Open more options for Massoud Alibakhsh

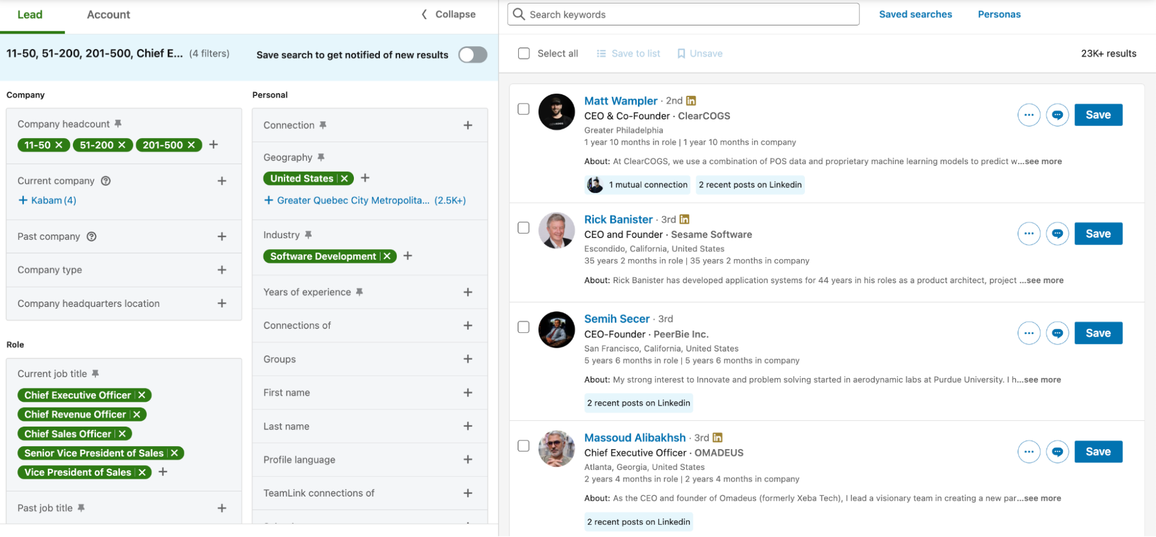[1029, 452]
